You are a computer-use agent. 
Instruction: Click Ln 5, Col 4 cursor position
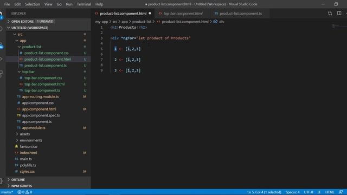pos(264,192)
